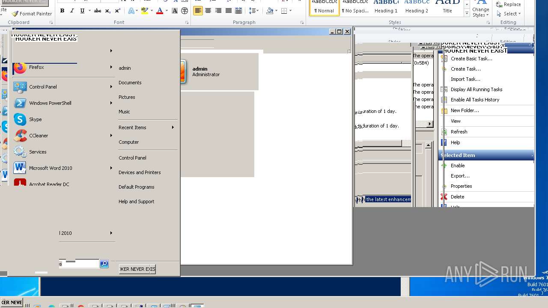Open Font dialog launcher
Screen dimensions: 548x308
tap(187, 22)
